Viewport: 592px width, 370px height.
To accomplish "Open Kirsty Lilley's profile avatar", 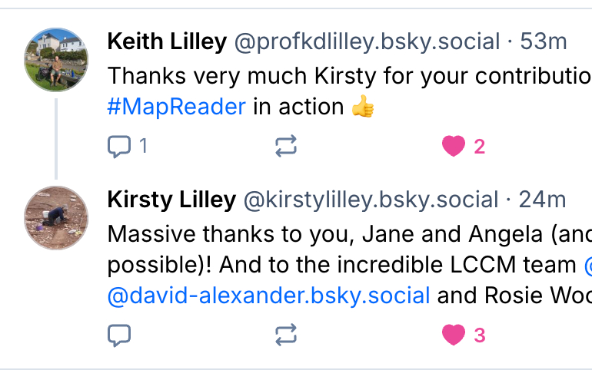I will click(56, 218).
